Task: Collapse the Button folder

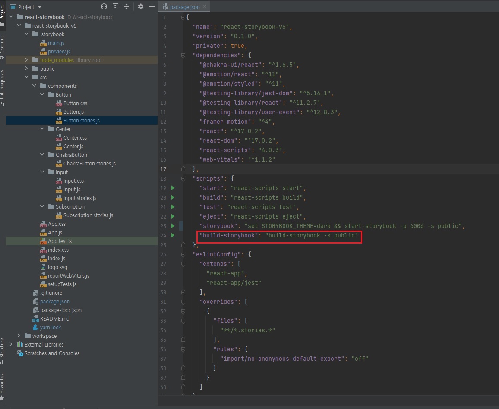Action: (42, 94)
